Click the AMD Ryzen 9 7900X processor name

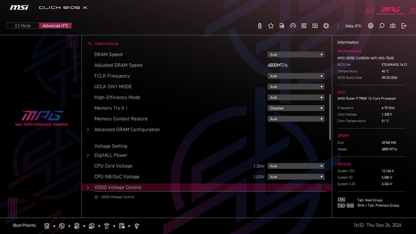click(x=366, y=99)
